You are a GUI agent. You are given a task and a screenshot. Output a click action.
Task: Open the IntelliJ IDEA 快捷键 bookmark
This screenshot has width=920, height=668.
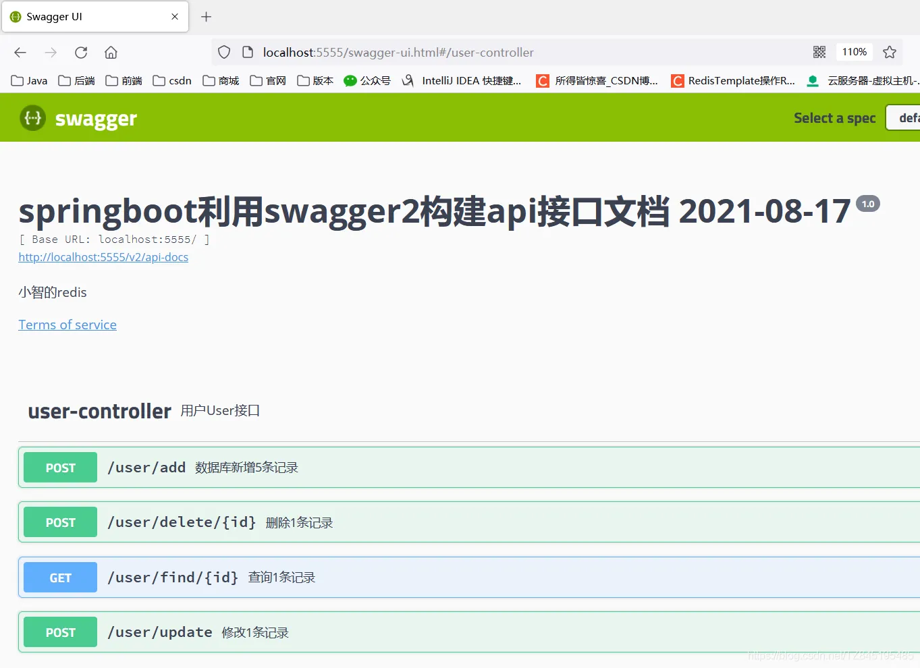462,81
